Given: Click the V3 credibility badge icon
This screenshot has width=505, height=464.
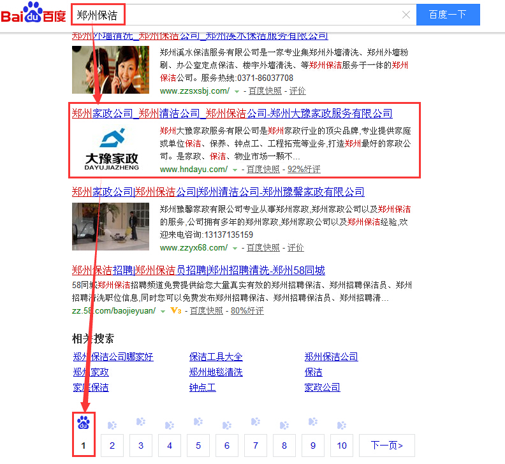Looking at the screenshot, I should pos(176,311).
